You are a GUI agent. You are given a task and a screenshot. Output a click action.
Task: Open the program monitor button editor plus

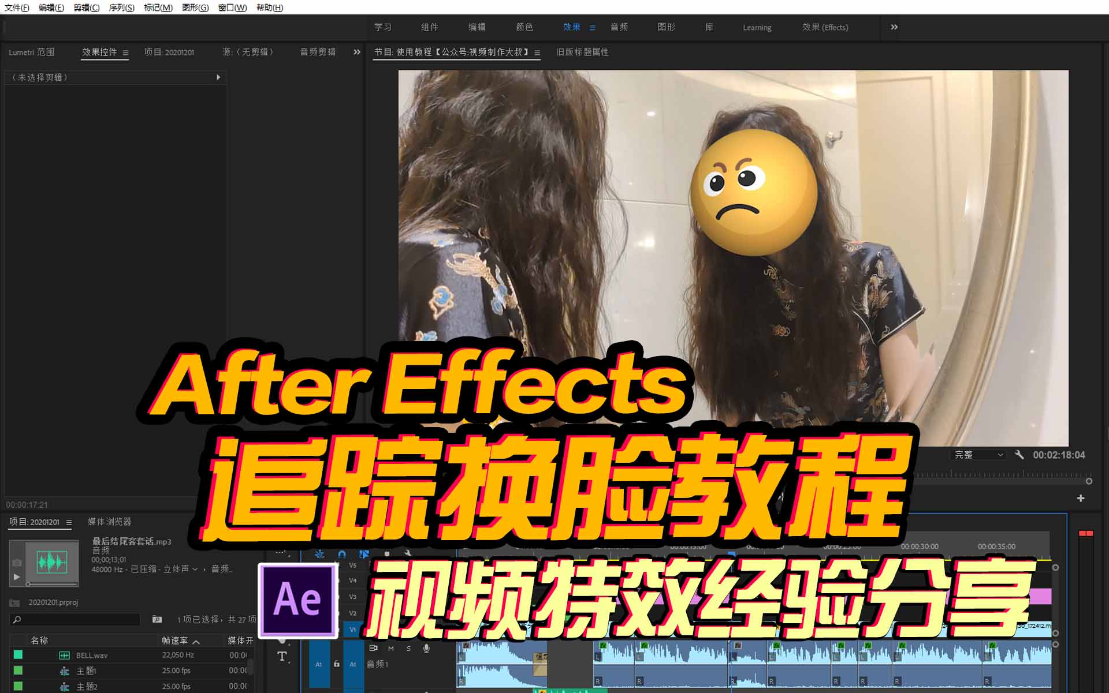(x=1081, y=498)
